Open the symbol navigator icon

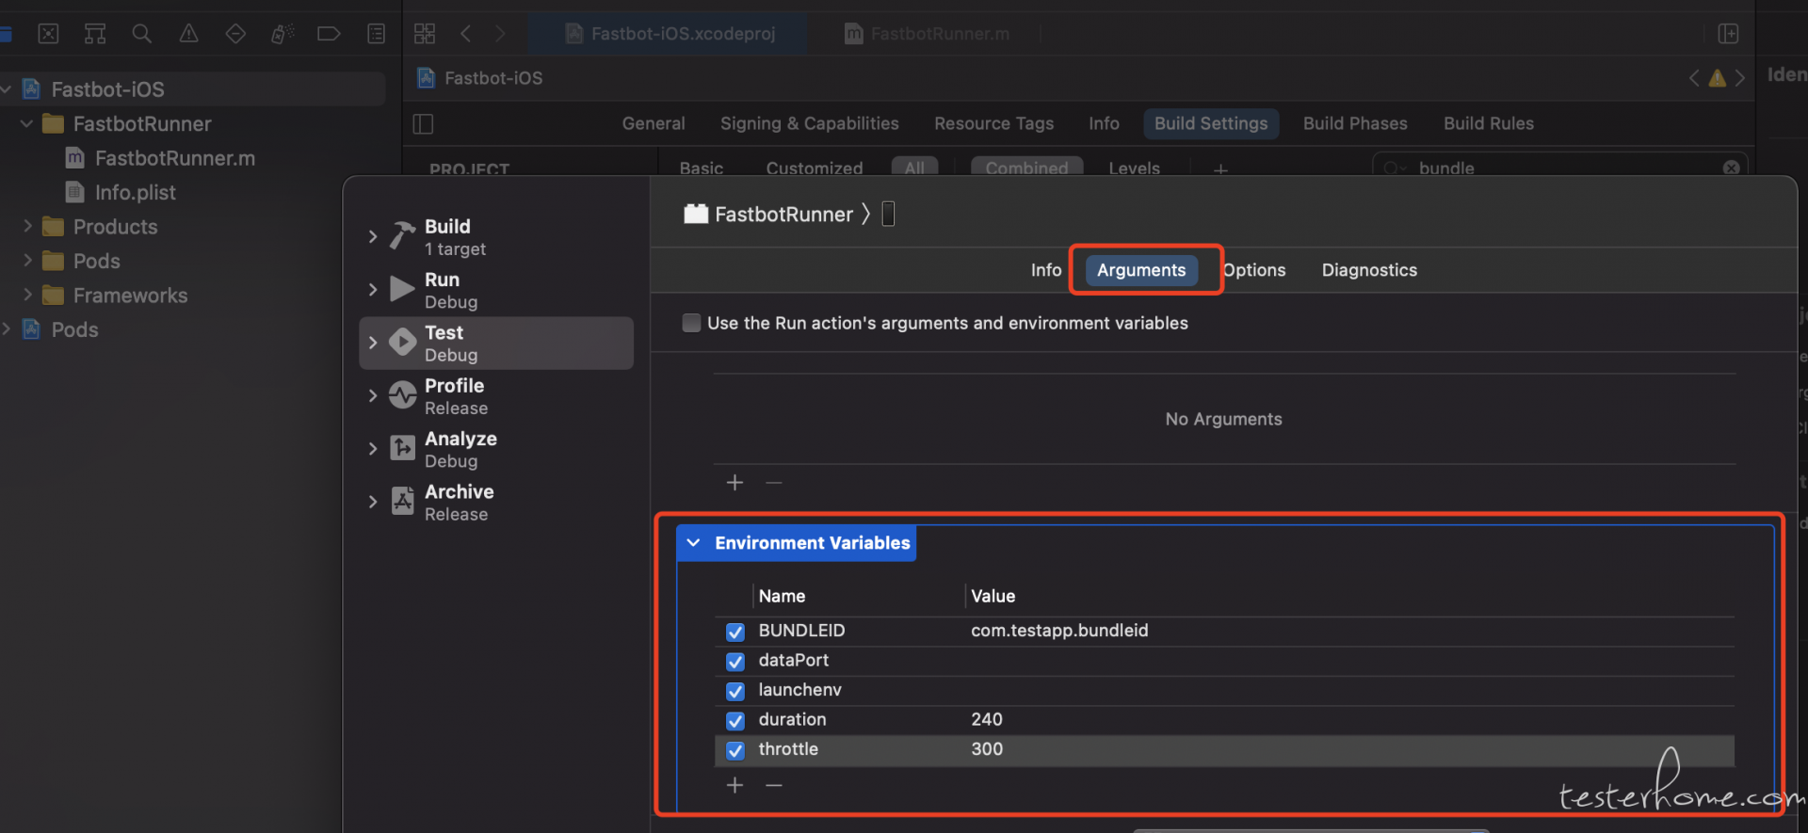click(x=95, y=34)
